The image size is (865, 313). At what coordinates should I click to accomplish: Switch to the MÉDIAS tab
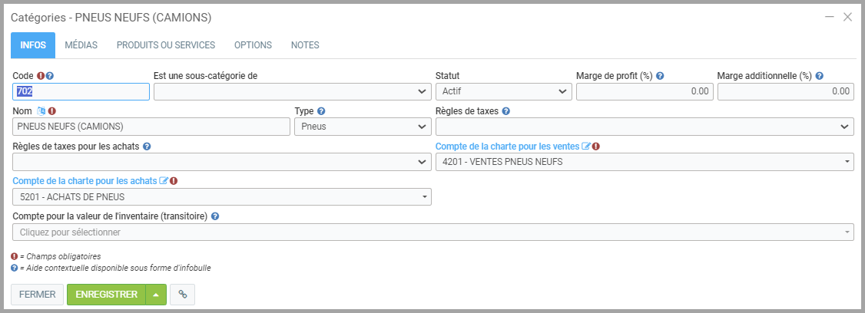(81, 45)
